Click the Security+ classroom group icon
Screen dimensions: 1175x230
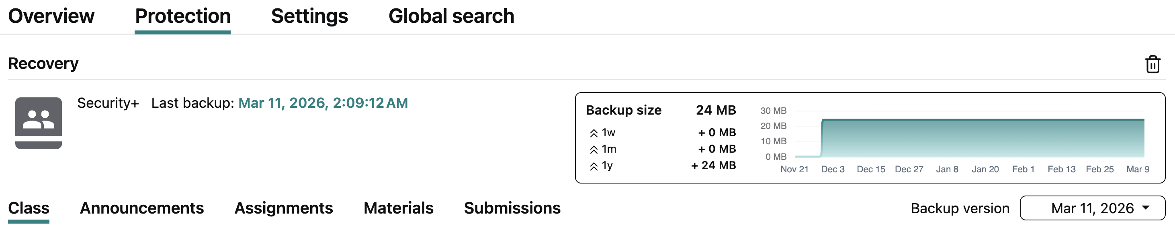pyautogui.click(x=38, y=123)
